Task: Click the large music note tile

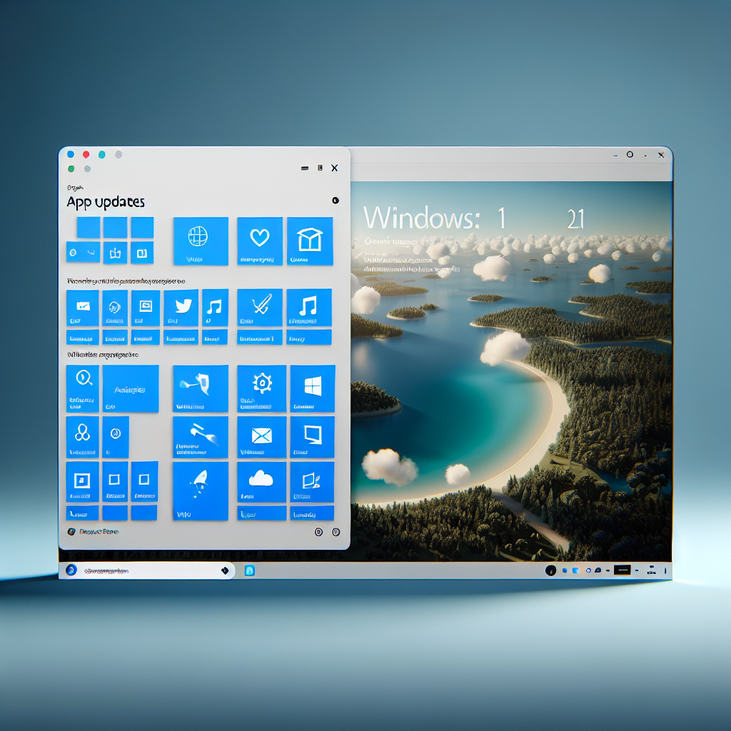Action: click(x=309, y=308)
